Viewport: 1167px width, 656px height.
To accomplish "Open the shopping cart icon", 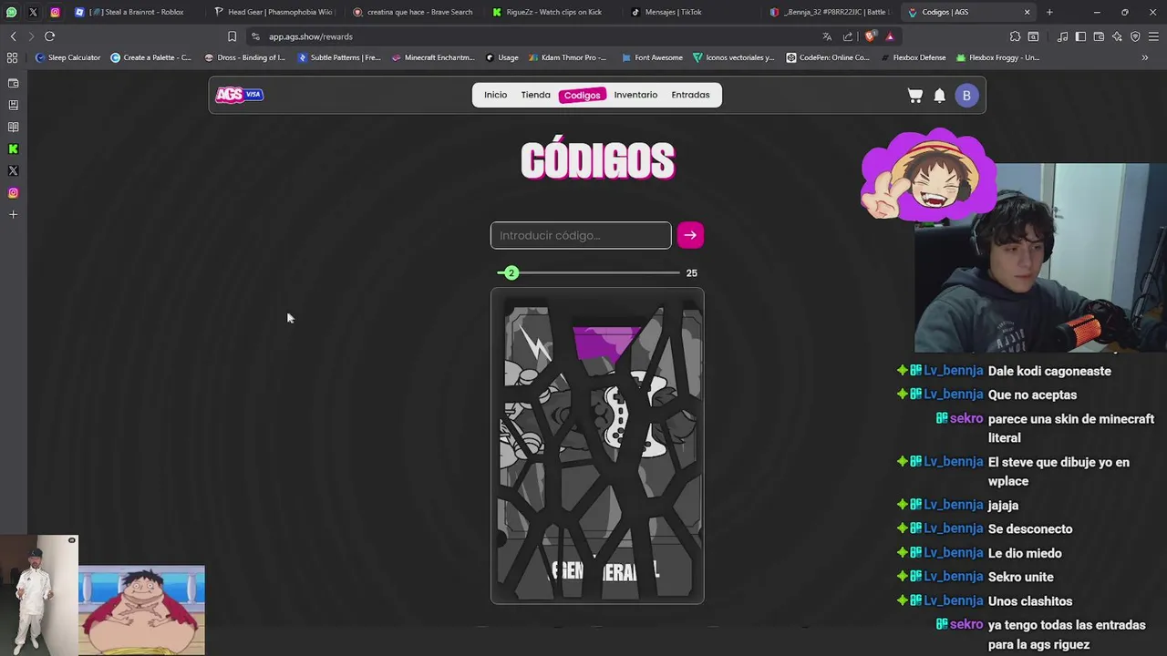I will pyautogui.click(x=915, y=95).
